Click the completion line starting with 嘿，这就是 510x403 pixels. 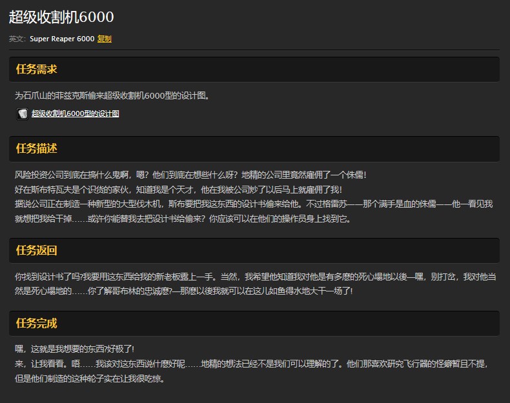click(74, 349)
